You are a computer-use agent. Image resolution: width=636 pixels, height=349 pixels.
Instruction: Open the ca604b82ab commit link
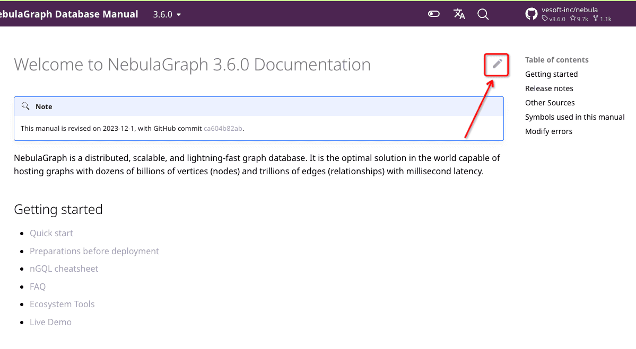click(x=223, y=128)
